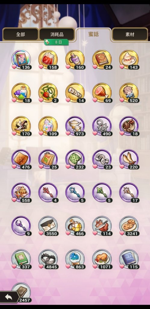
Task: Select the black envelope item with 3550
Action: [x=48, y=226]
